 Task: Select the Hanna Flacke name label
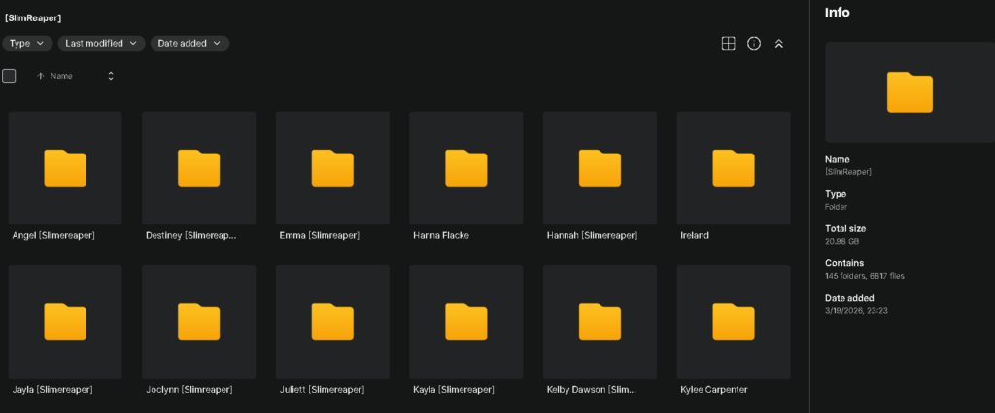click(441, 236)
